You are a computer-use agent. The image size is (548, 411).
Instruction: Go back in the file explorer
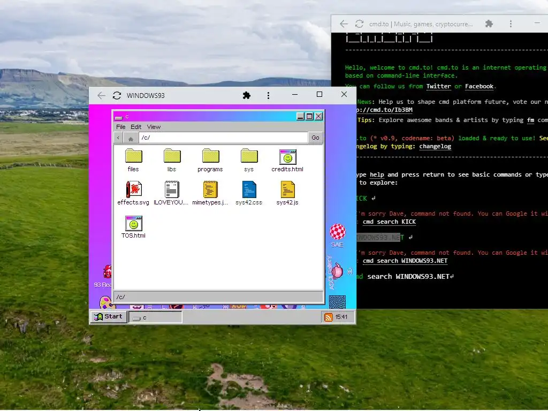coord(118,138)
